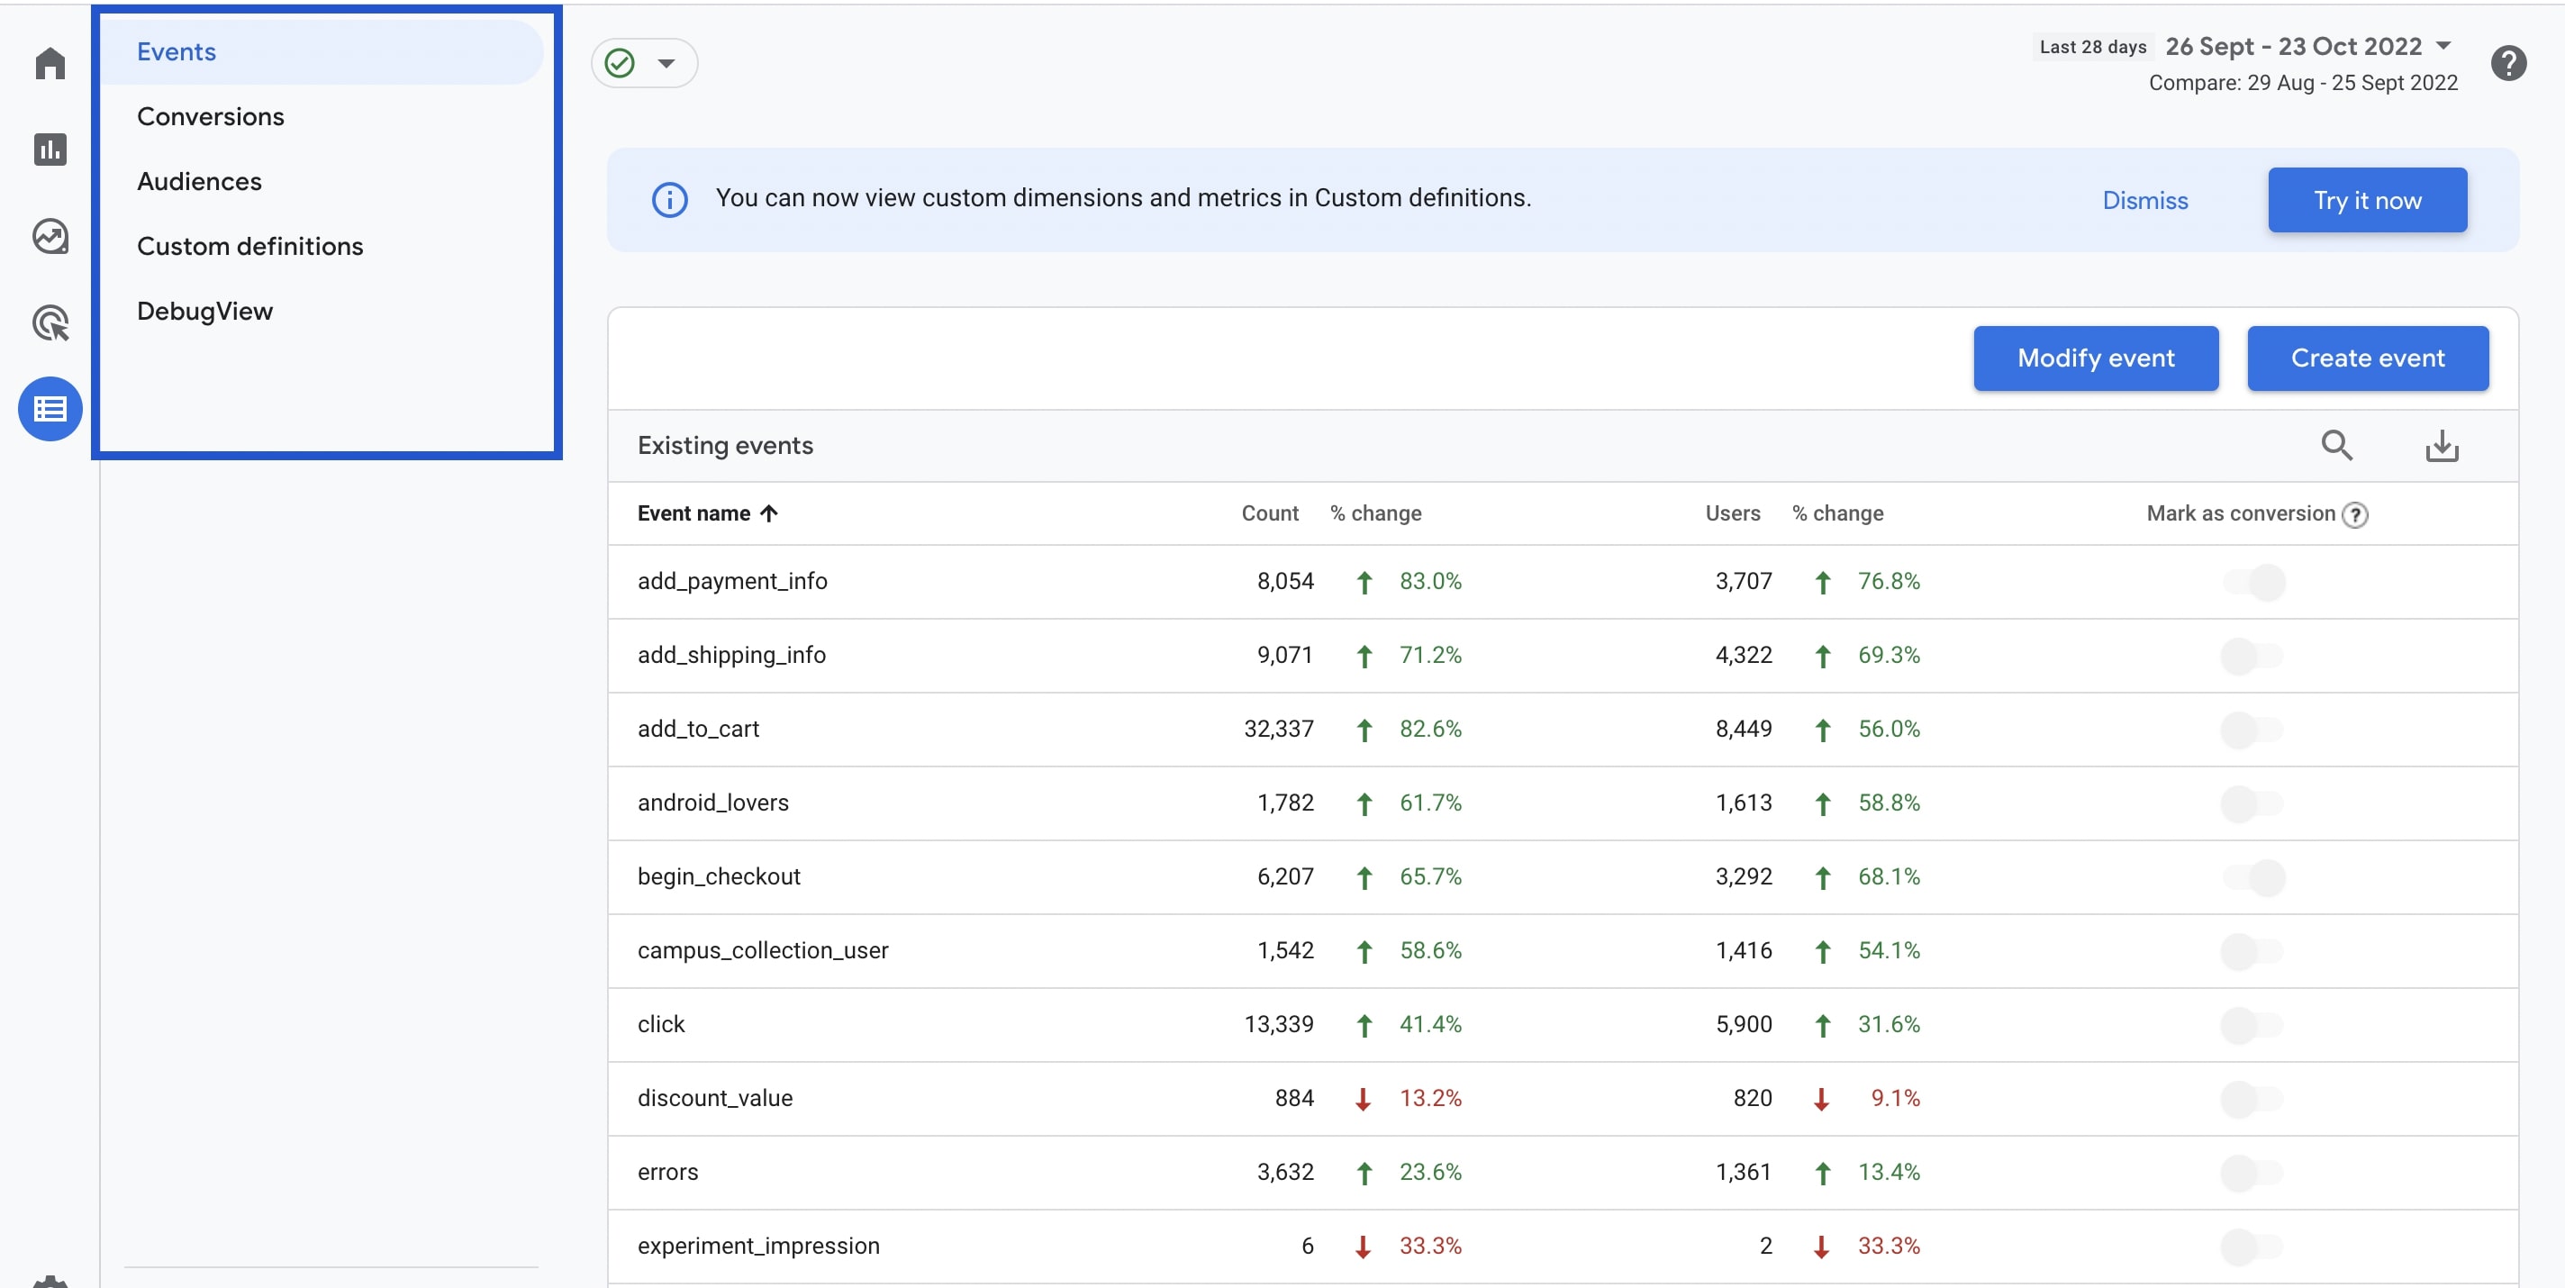The width and height of the screenshot is (2565, 1288).
Task: Click the Existing events heading
Action: click(x=725, y=446)
